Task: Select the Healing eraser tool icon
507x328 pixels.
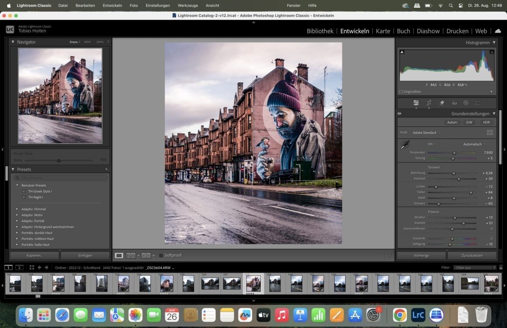Action: pos(442,103)
